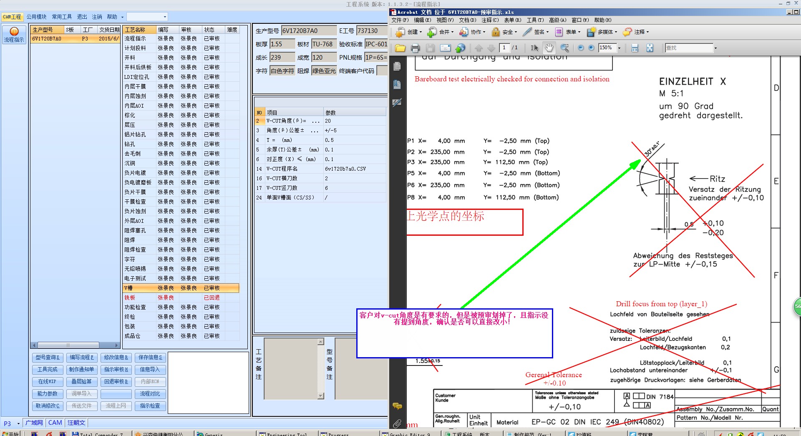Select the V槽 process row
Viewport: 801px width, 436px height.
181,288
